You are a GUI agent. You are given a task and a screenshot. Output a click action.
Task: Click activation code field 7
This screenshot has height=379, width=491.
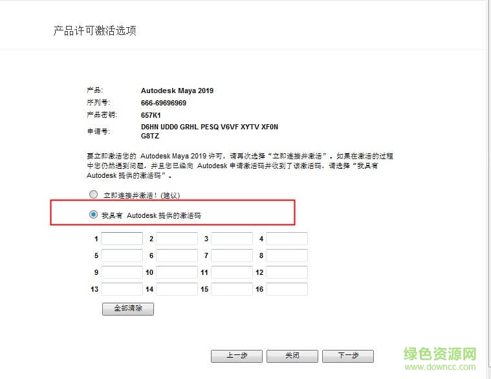click(232, 255)
